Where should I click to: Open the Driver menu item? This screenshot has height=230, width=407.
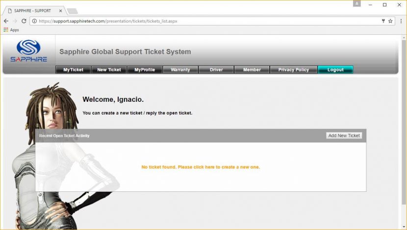tap(216, 69)
